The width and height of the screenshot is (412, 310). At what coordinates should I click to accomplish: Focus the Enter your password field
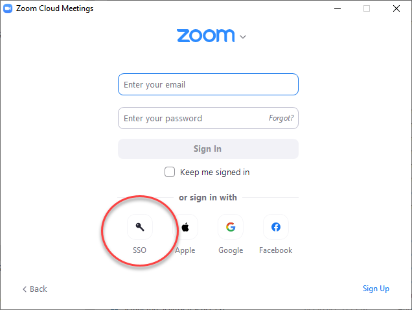click(x=208, y=118)
